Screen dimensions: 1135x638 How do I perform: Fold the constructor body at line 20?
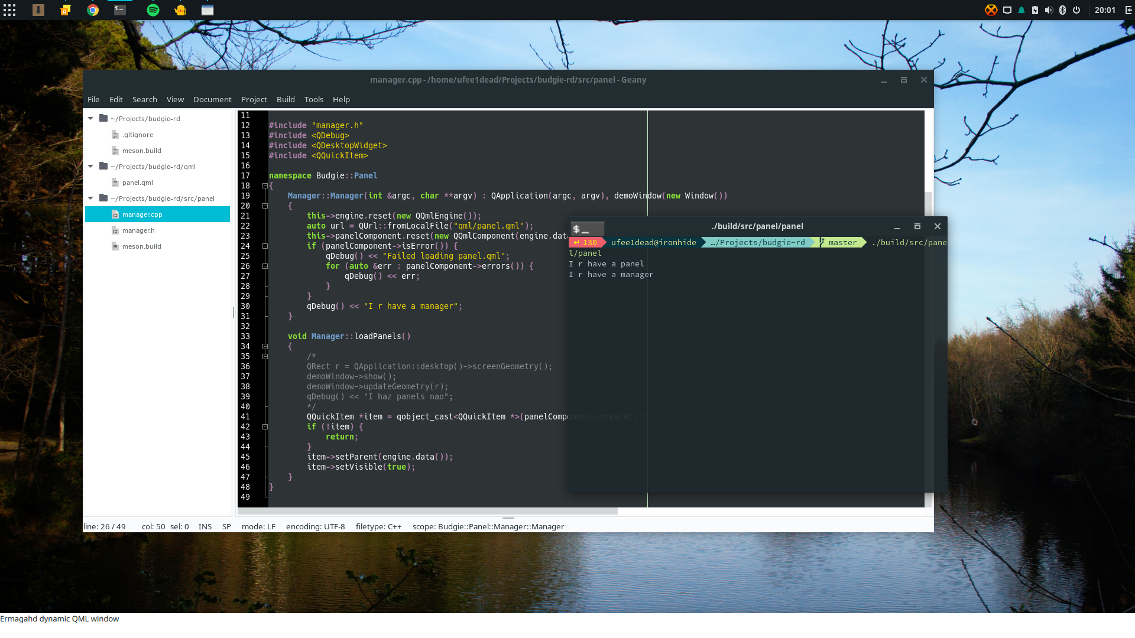tap(265, 206)
